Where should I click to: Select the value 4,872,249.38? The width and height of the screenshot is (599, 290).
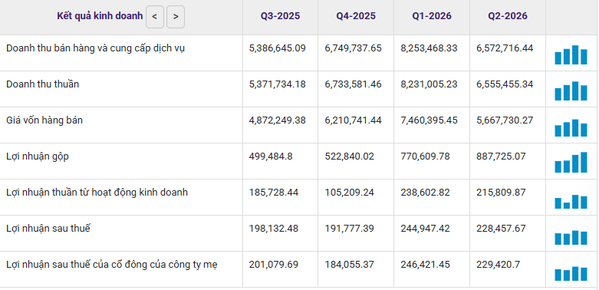278,120
